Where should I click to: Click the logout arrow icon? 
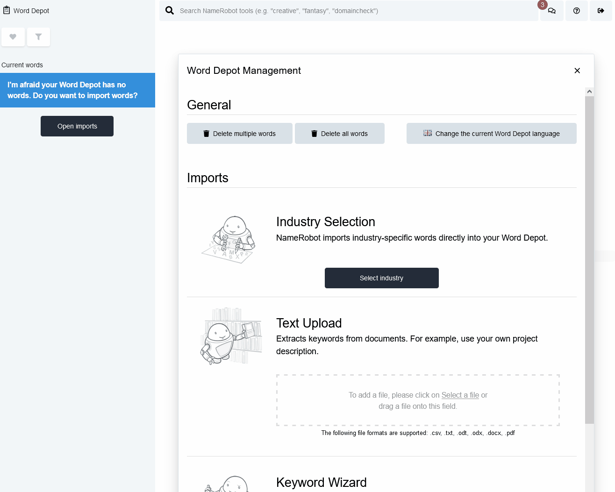[601, 11]
